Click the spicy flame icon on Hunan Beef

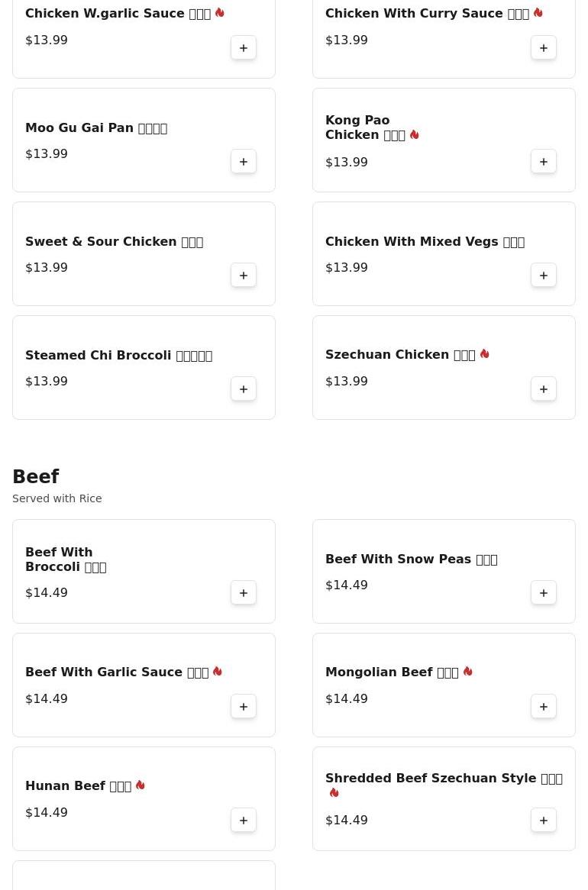tap(141, 785)
